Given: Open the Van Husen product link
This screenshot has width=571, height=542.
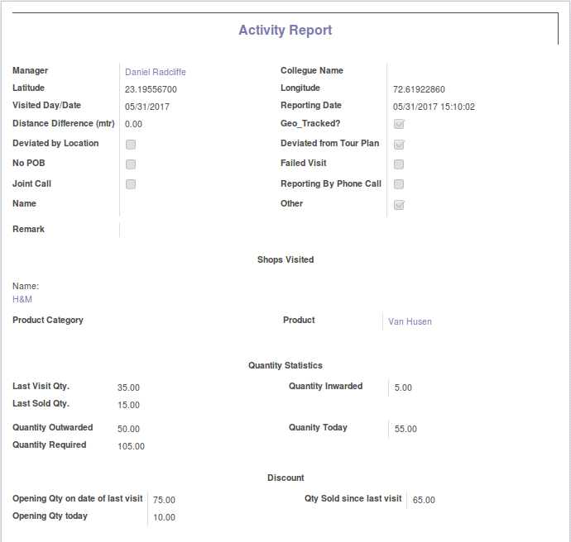Looking at the screenshot, I should click(410, 321).
